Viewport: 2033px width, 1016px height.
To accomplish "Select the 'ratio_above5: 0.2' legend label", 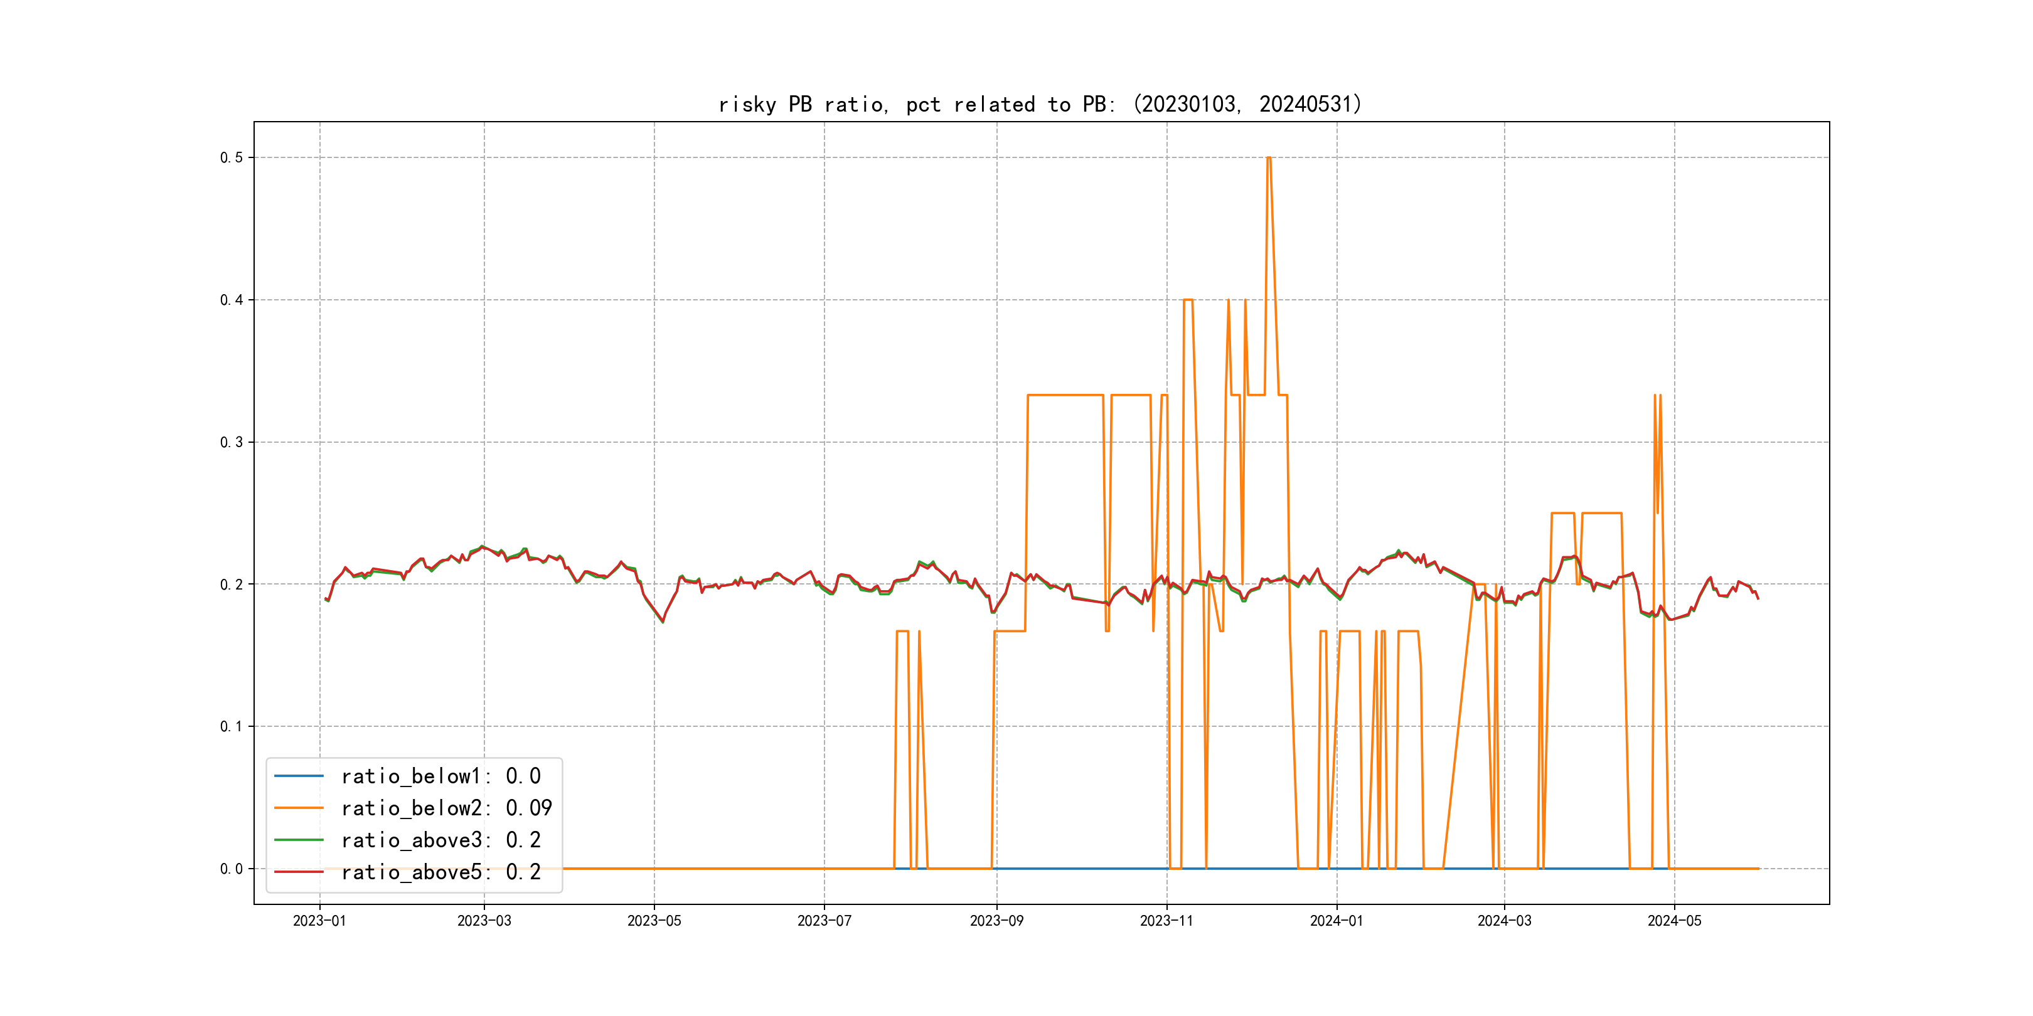I will (x=440, y=872).
